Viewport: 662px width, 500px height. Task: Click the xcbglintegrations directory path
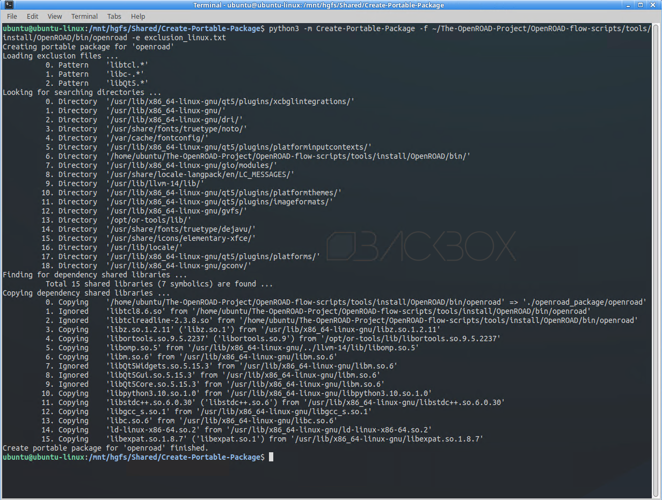point(230,101)
